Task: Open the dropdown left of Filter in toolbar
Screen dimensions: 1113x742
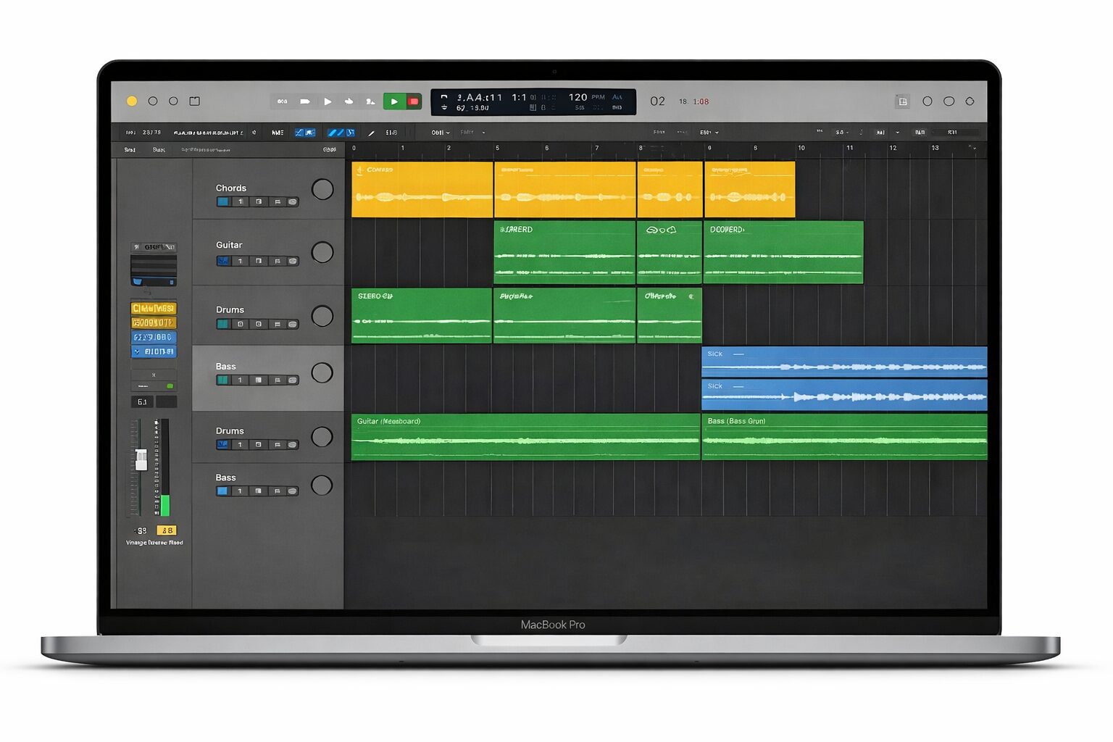Action: click(x=441, y=133)
